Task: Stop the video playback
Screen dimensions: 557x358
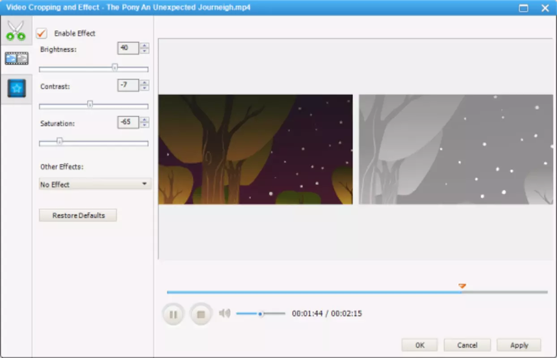Action: pyautogui.click(x=201, y=315)
